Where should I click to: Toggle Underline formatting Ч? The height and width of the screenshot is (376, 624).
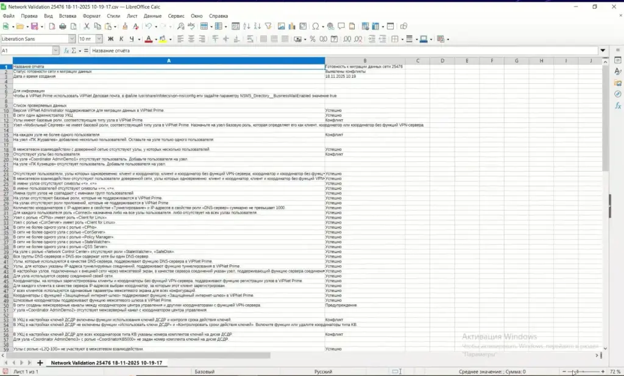tap(132, 39)
